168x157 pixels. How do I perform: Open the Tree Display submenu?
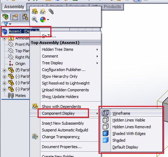point(71,63)
